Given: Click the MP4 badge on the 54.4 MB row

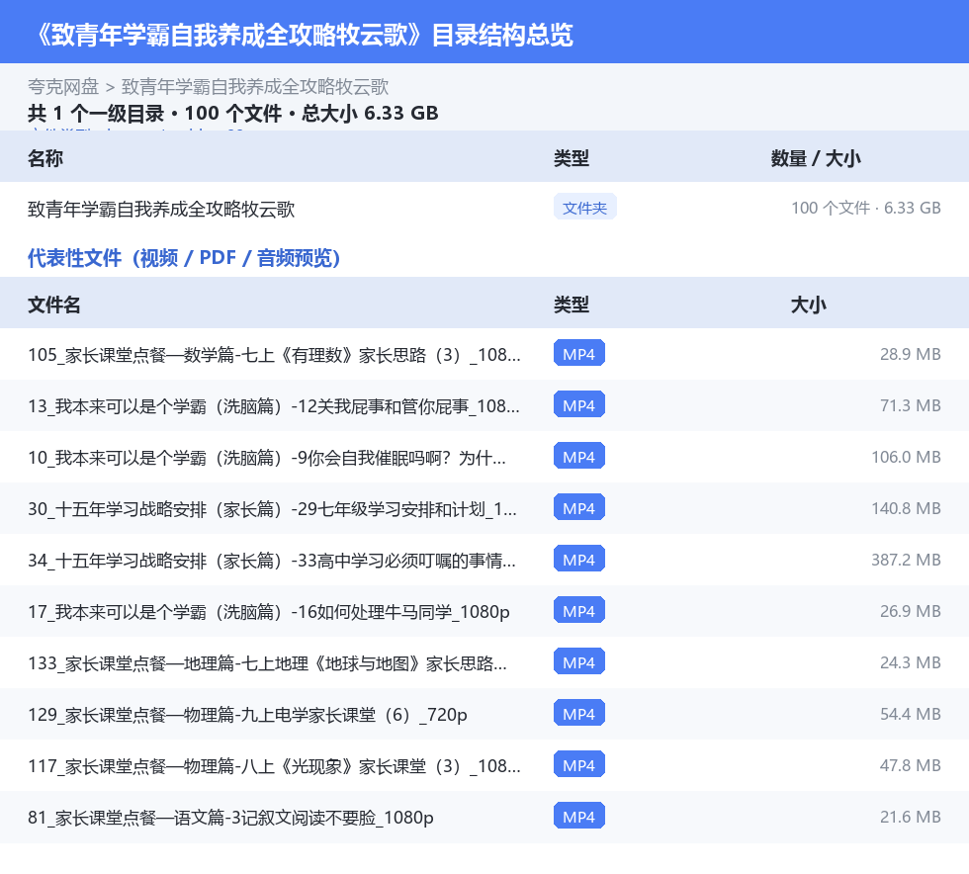Looking at the screenshot, I should click(579, 713).
